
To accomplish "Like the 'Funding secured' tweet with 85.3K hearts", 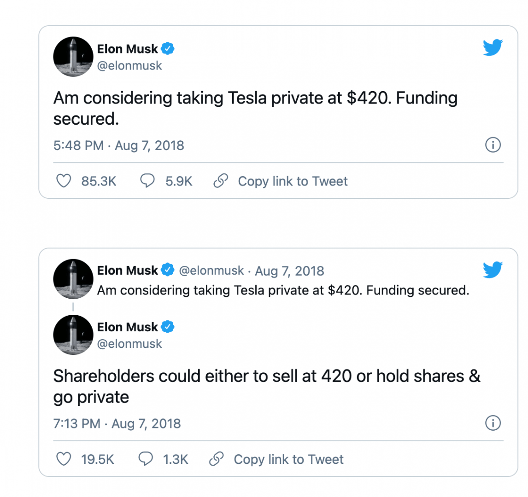I will tap(64, 180).
